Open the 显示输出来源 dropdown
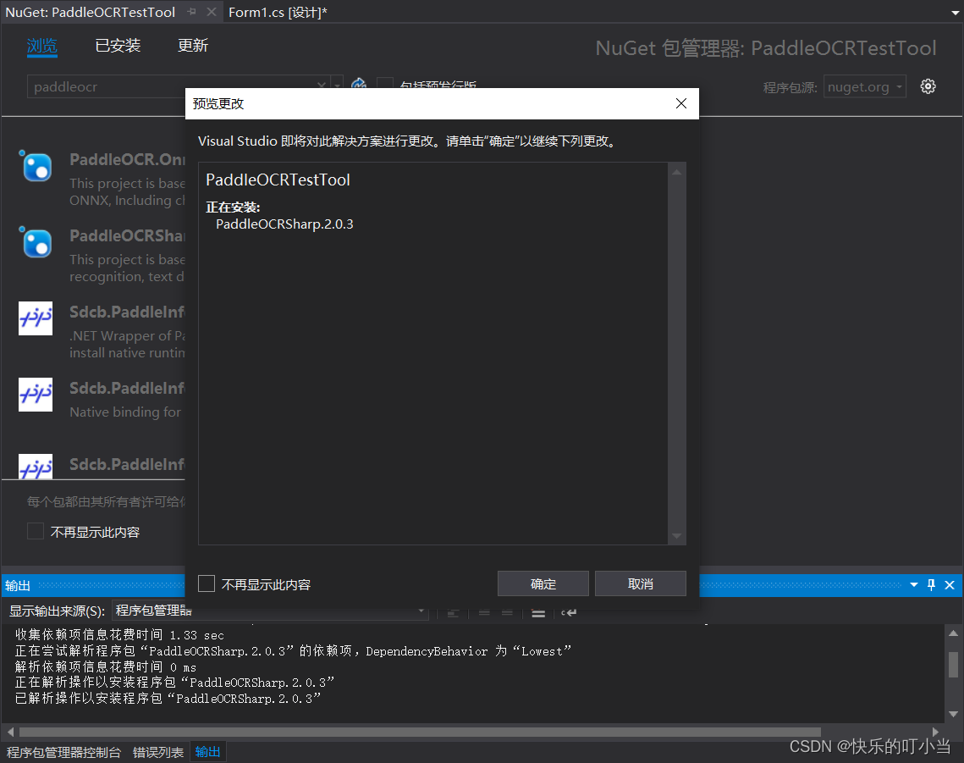The height and width of the screenshot is (763, 964). click(421, 611)
